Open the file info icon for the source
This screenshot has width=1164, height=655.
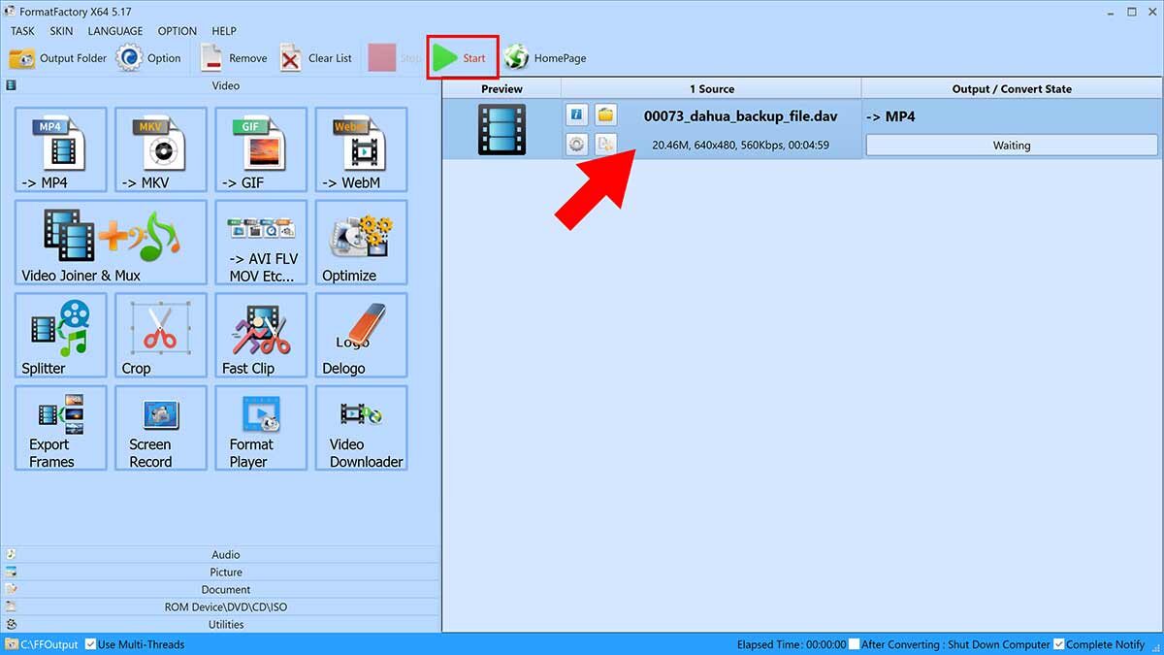(x=576, y=114)
